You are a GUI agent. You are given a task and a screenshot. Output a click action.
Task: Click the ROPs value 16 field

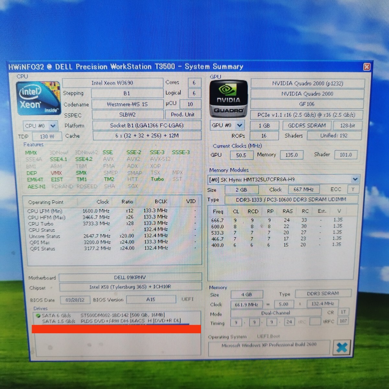[264, 136]
